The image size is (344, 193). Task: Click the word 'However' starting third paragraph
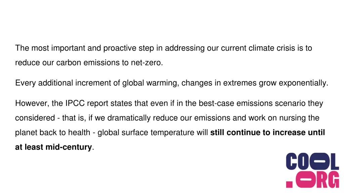(31, 103)
